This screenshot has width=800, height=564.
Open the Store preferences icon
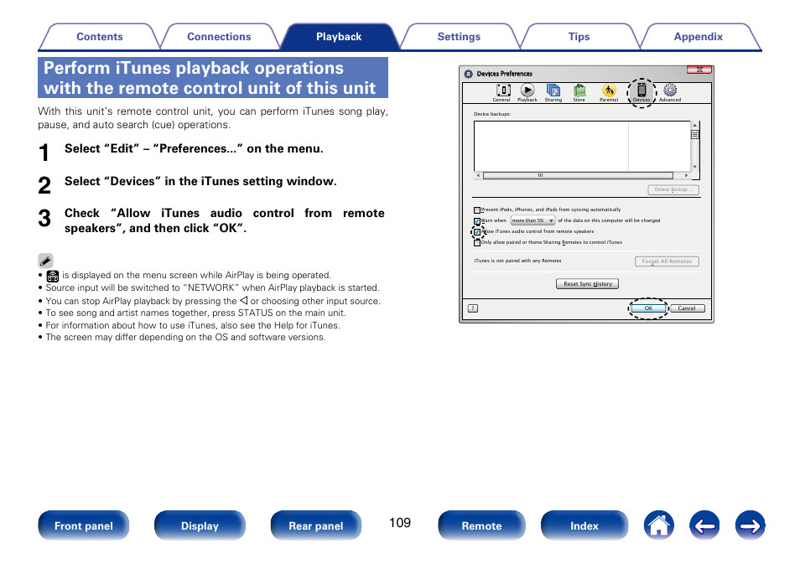579,92
